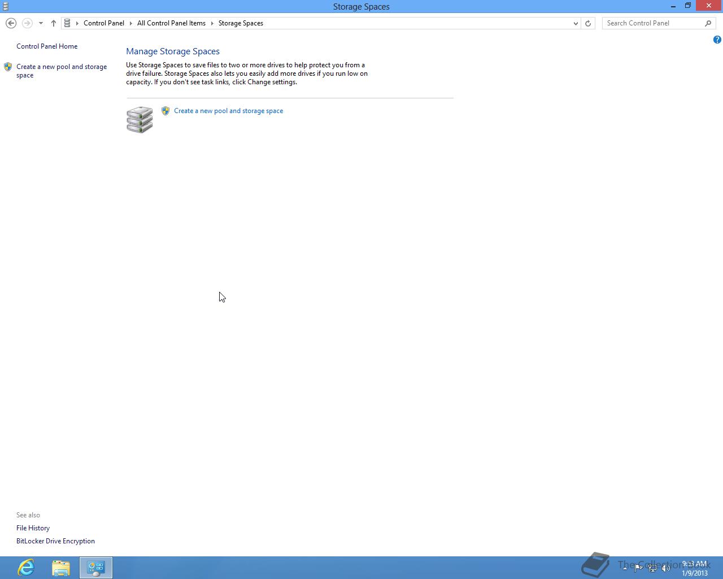The width and height of the screenshot is (723, 579).
Task: Launch Internet Explorer from the taskbar
Action: (26, 567)
